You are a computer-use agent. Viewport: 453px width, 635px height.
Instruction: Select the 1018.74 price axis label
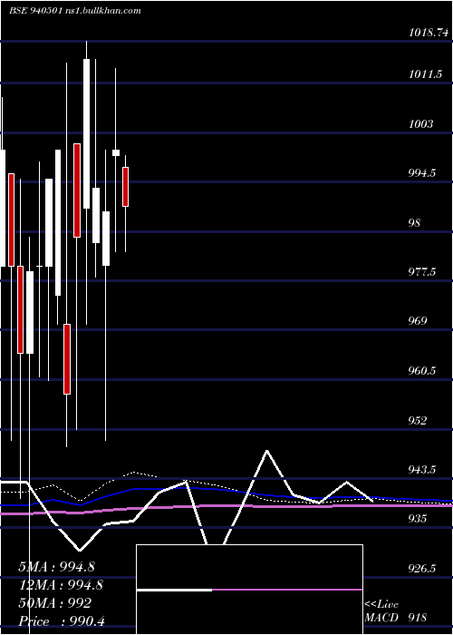(429, 33)
